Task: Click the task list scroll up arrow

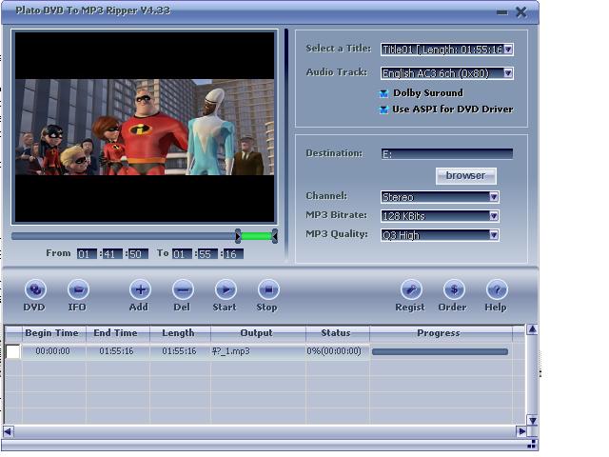Action: point(533,330)
